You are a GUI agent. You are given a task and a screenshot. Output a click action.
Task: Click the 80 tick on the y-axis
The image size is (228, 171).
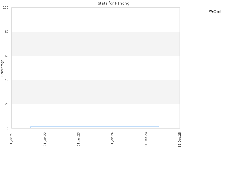coord(7,32)
